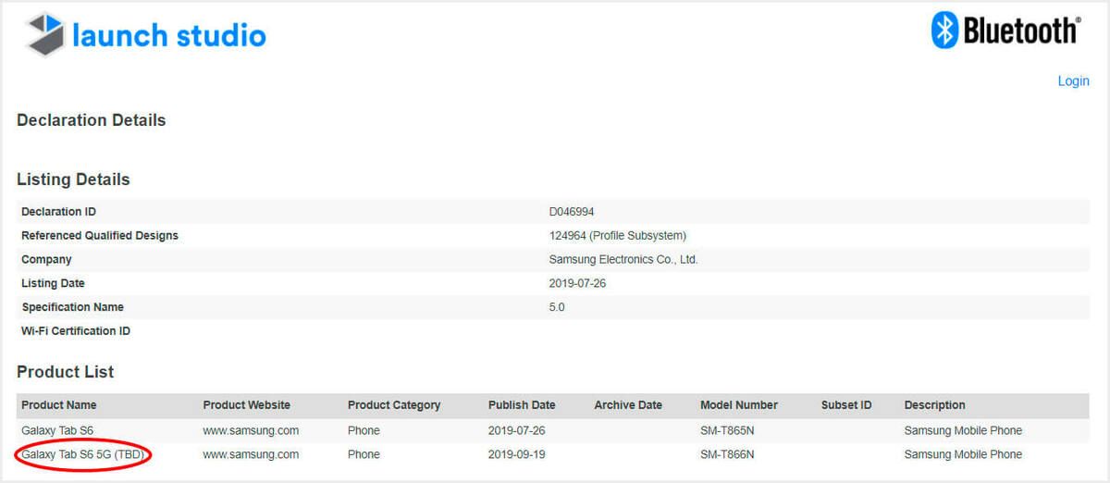The height and width of the screenshot is (483, 1110).
Task: Select publish date 2019-09-19
Action: tap(517, 454)
